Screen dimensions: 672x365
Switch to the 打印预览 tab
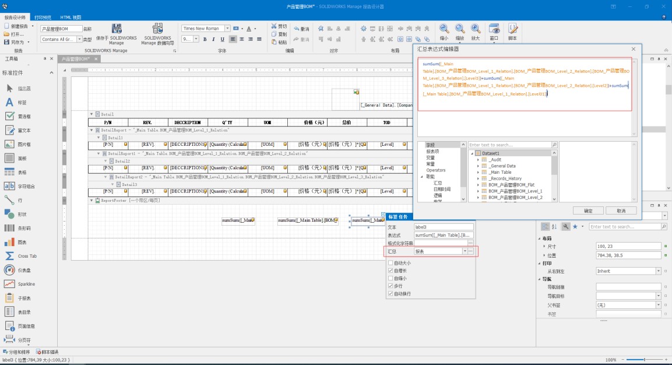coord(43,17)
